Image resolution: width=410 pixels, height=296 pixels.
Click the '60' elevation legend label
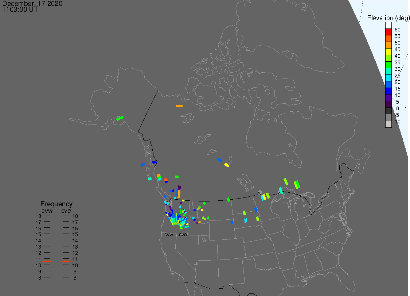pyautogui.click(x=398, y=30)
